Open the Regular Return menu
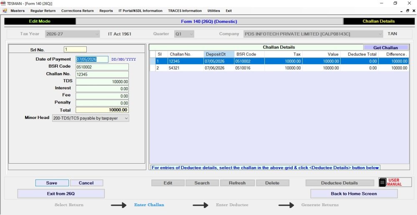The width and height of the screenshot is (417, 215). tap(43, 11)
